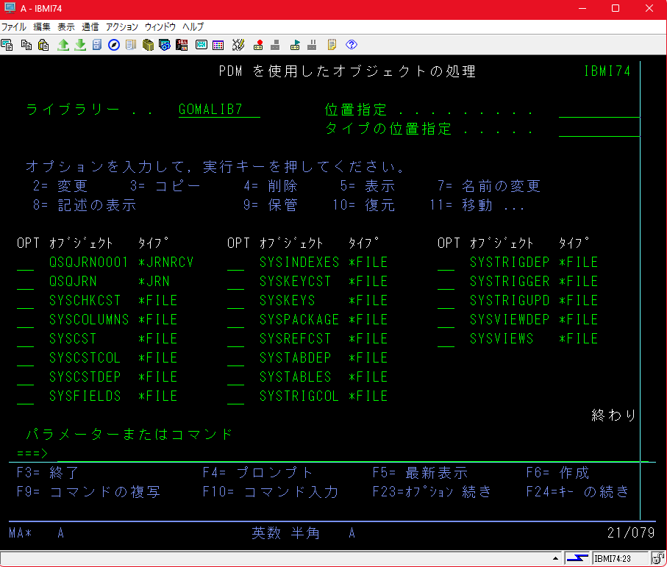
Task: Open the 編集 menu
Action: tap(42, 26)
